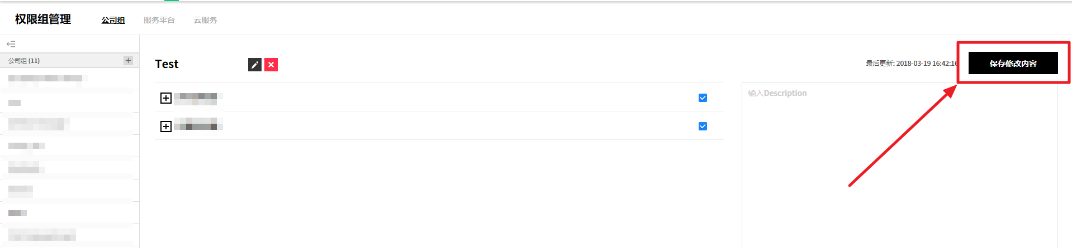This screenshot has height=248, width=1072.
Task: Collapse the left sidebar panel
Action: pyautogui.click(x=11, y=44)
